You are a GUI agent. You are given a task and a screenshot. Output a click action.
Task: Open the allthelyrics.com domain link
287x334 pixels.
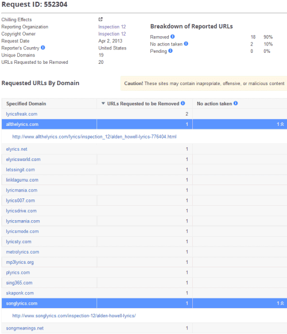pos(22,124)
